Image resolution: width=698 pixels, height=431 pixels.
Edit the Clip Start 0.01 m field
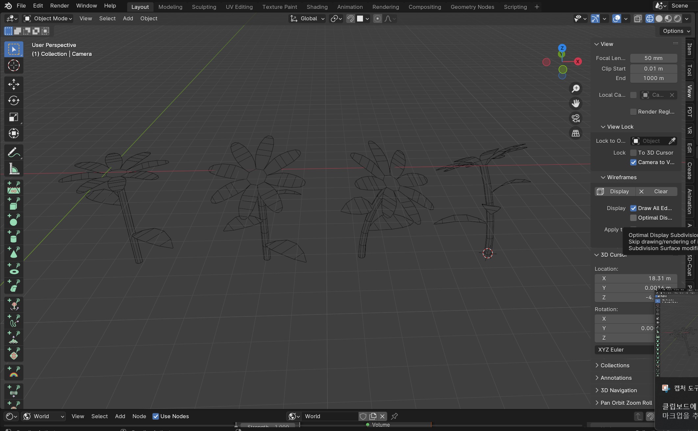653,69
